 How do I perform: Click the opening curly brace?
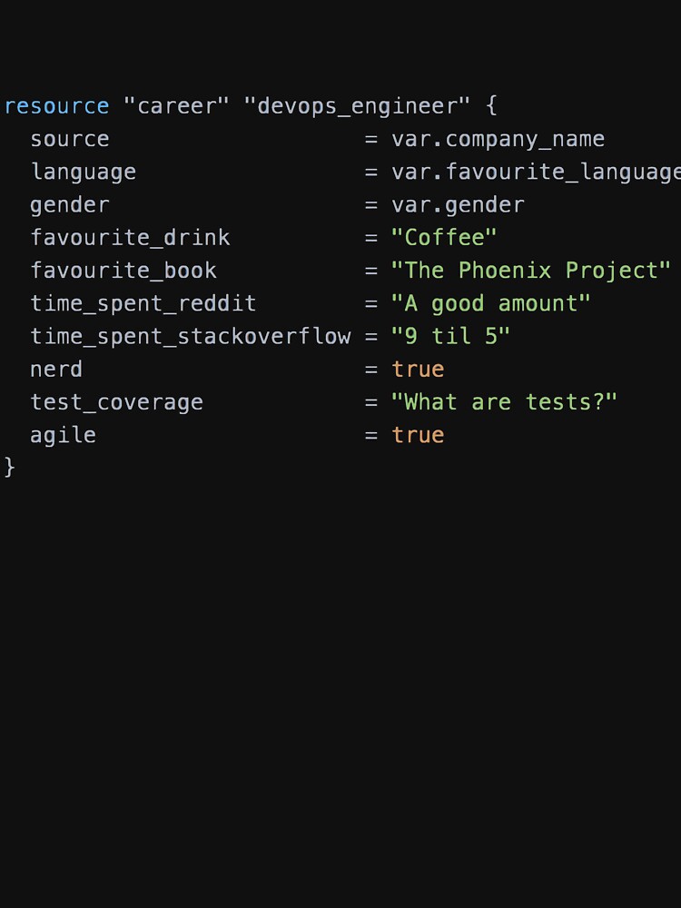(x=491, y=106)
